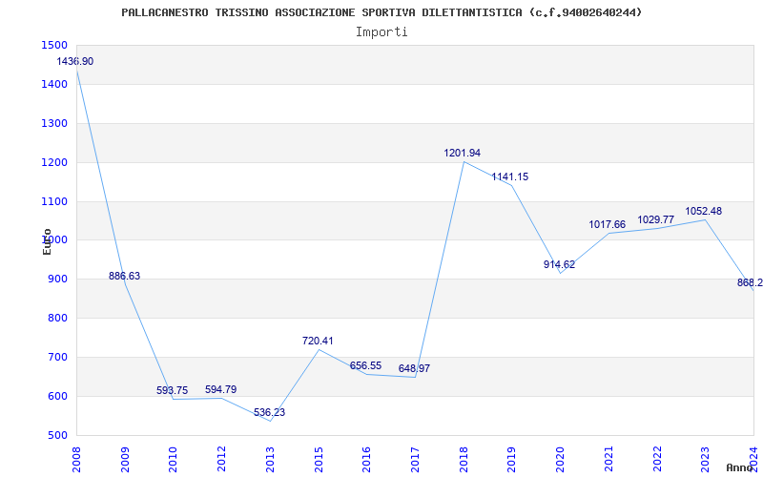Select the 886.63 data label

(x=124, y=276)
